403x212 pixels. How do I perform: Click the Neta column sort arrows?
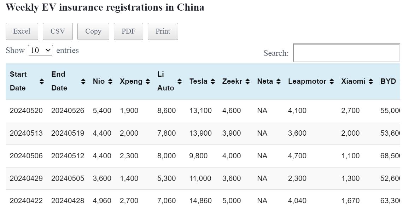click(279, 82)
